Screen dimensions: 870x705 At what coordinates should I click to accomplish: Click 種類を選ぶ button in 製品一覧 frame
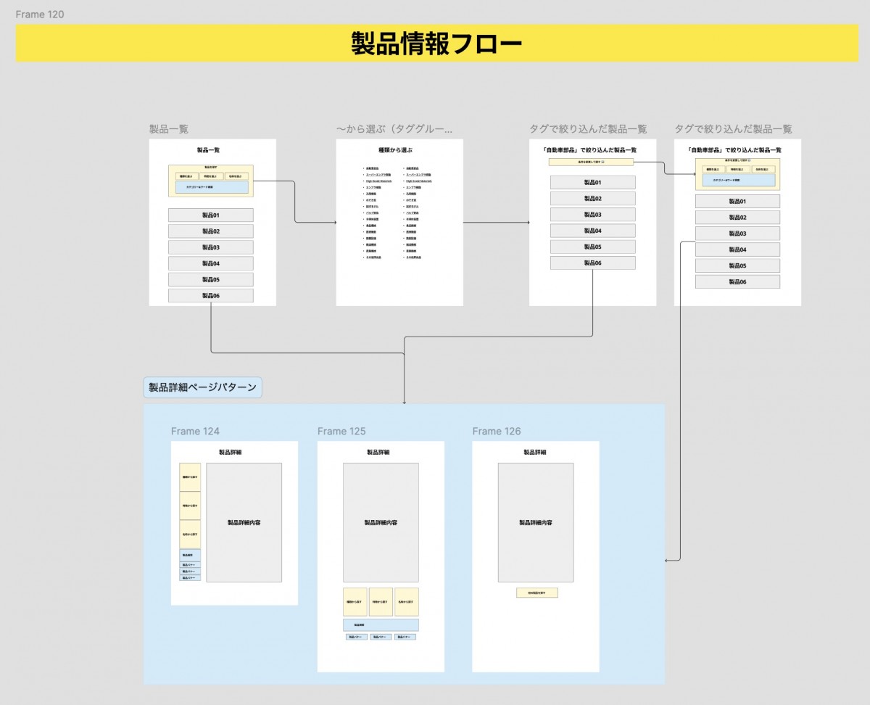pos(187,176)
